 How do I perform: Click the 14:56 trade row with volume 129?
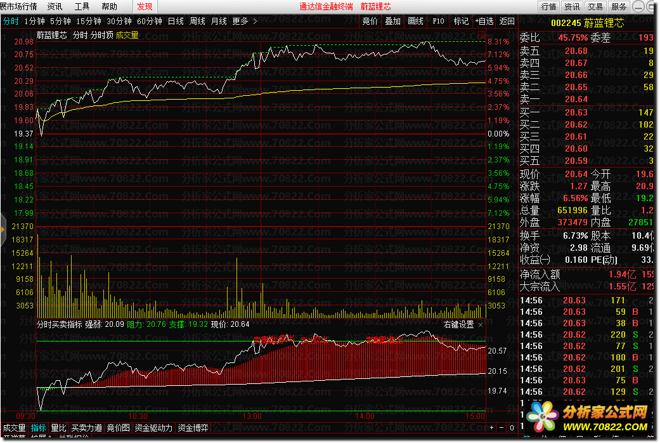586,392
